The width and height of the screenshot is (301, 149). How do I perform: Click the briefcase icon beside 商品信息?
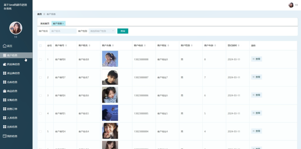tap(5, 91)
